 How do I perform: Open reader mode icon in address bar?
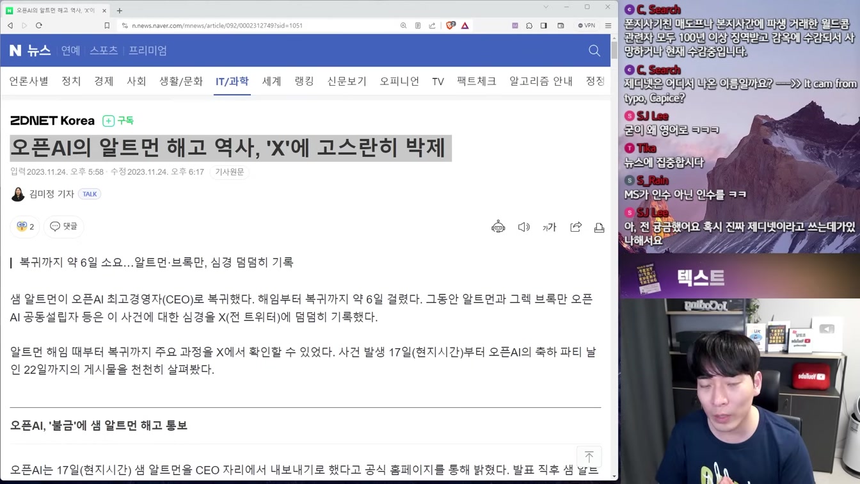pyautogui.click(x=418, y=26)
